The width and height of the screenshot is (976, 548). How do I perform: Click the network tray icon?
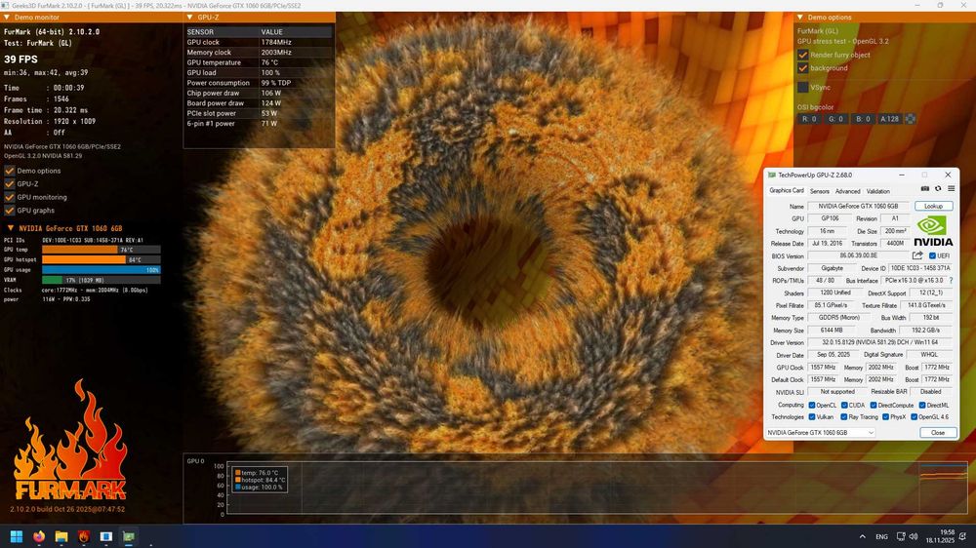pyautogui.click(x=901, y=536)
